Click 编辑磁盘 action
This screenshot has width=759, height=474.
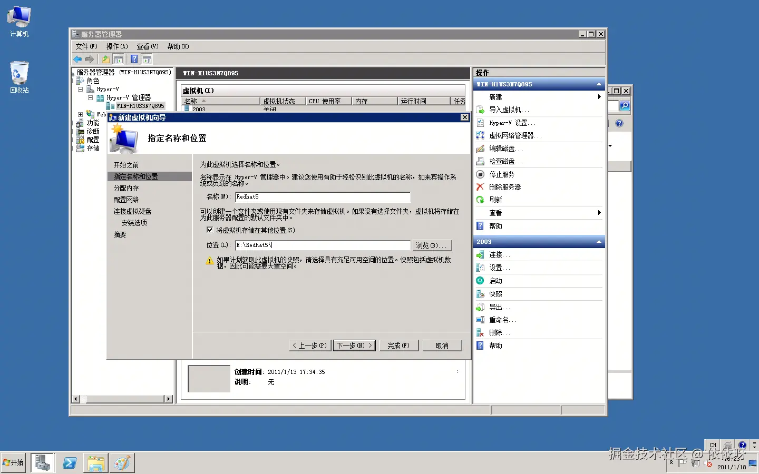pyautogui.click(x=505, y=149)
